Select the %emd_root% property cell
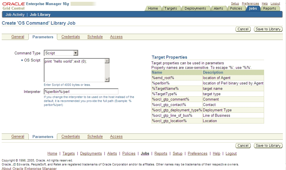 pyautogui.click(x=177, y=78)
